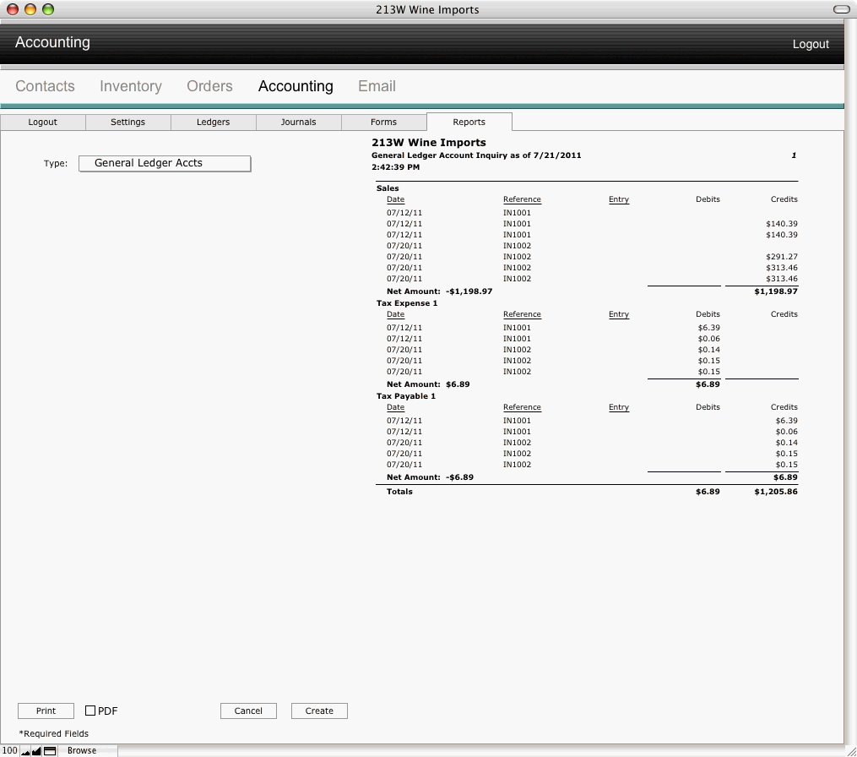This screenshot has height=757, width=857.
Task: Click the Accounting title in black header
Action: [52, 42]
